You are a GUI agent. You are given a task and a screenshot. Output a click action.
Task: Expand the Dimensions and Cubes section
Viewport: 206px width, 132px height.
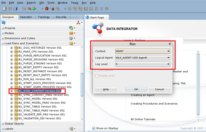[3, 38]
